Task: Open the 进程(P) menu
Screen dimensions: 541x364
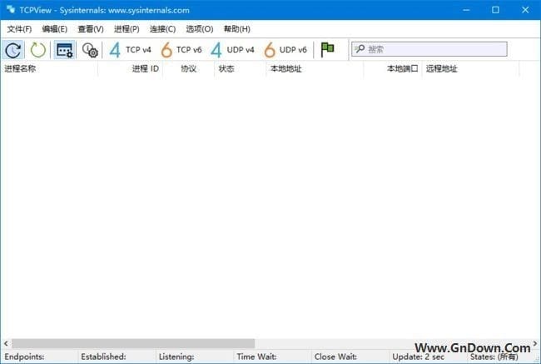Action: pyautogui.click(x=127, y=29)
